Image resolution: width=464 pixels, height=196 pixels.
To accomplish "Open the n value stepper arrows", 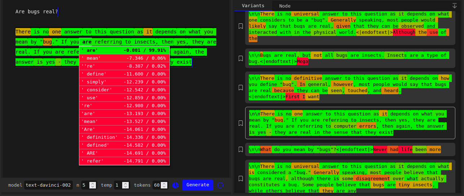I will coord(93,185).
